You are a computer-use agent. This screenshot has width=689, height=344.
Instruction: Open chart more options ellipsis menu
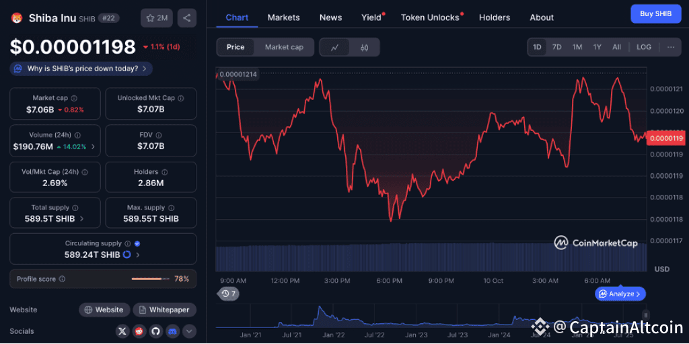click(670, 47)
